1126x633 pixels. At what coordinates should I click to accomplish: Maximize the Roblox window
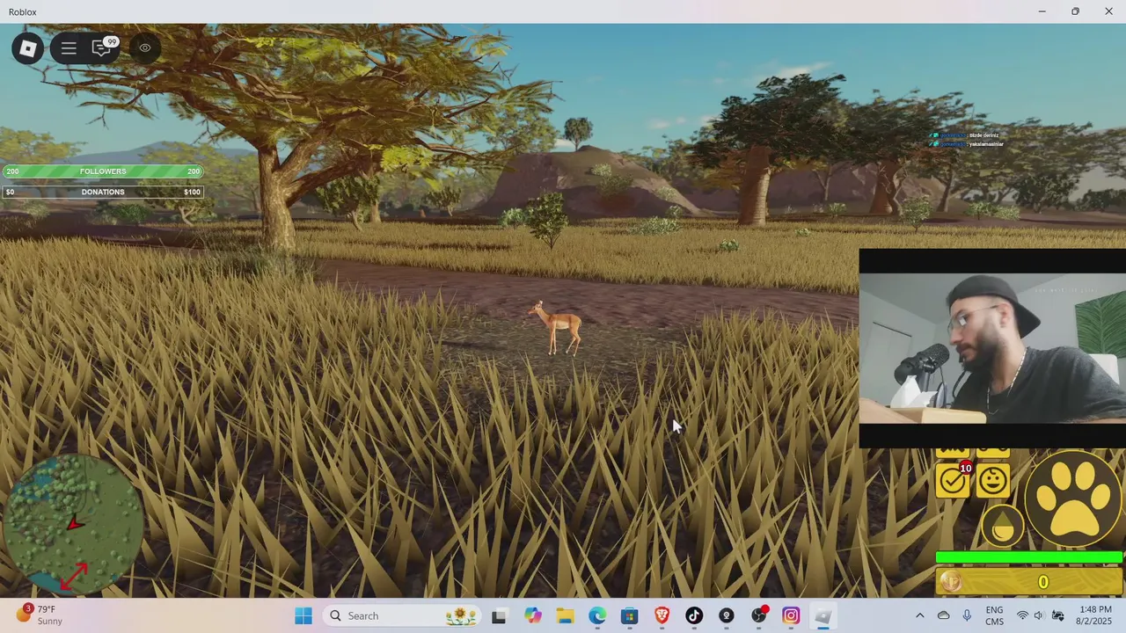[x=1075, y=11]
